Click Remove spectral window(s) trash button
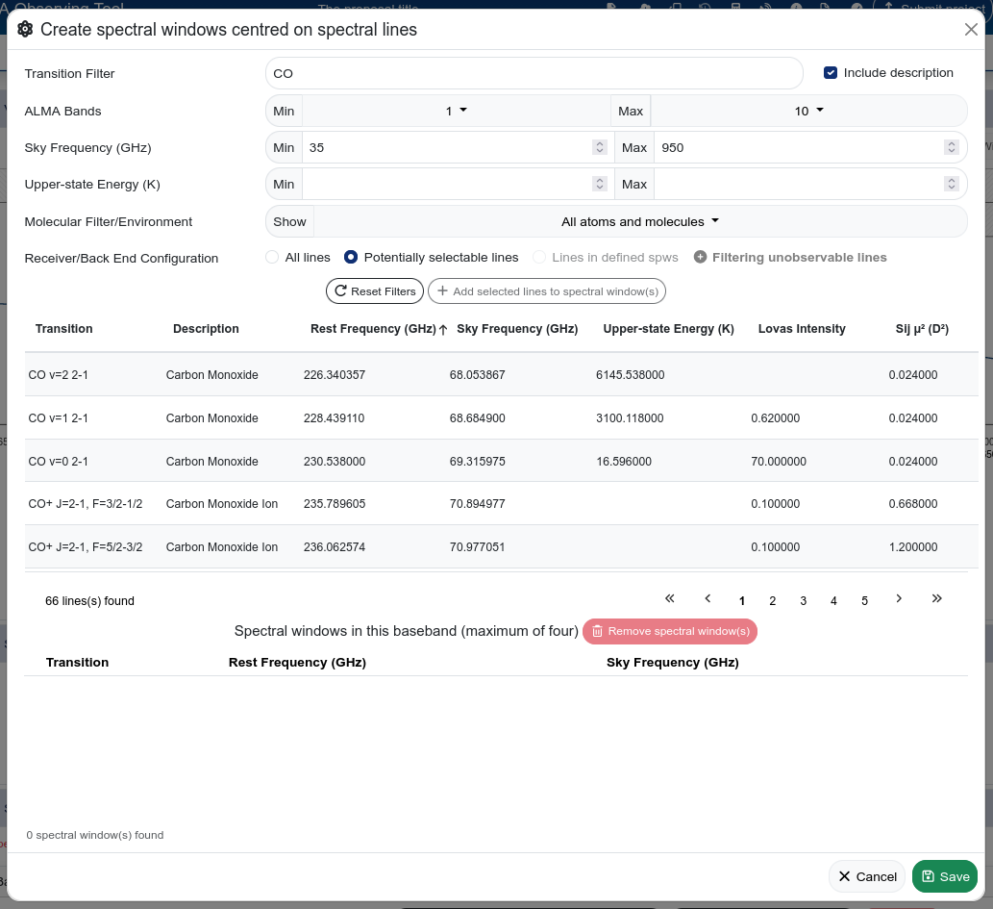 pos(670,631)
